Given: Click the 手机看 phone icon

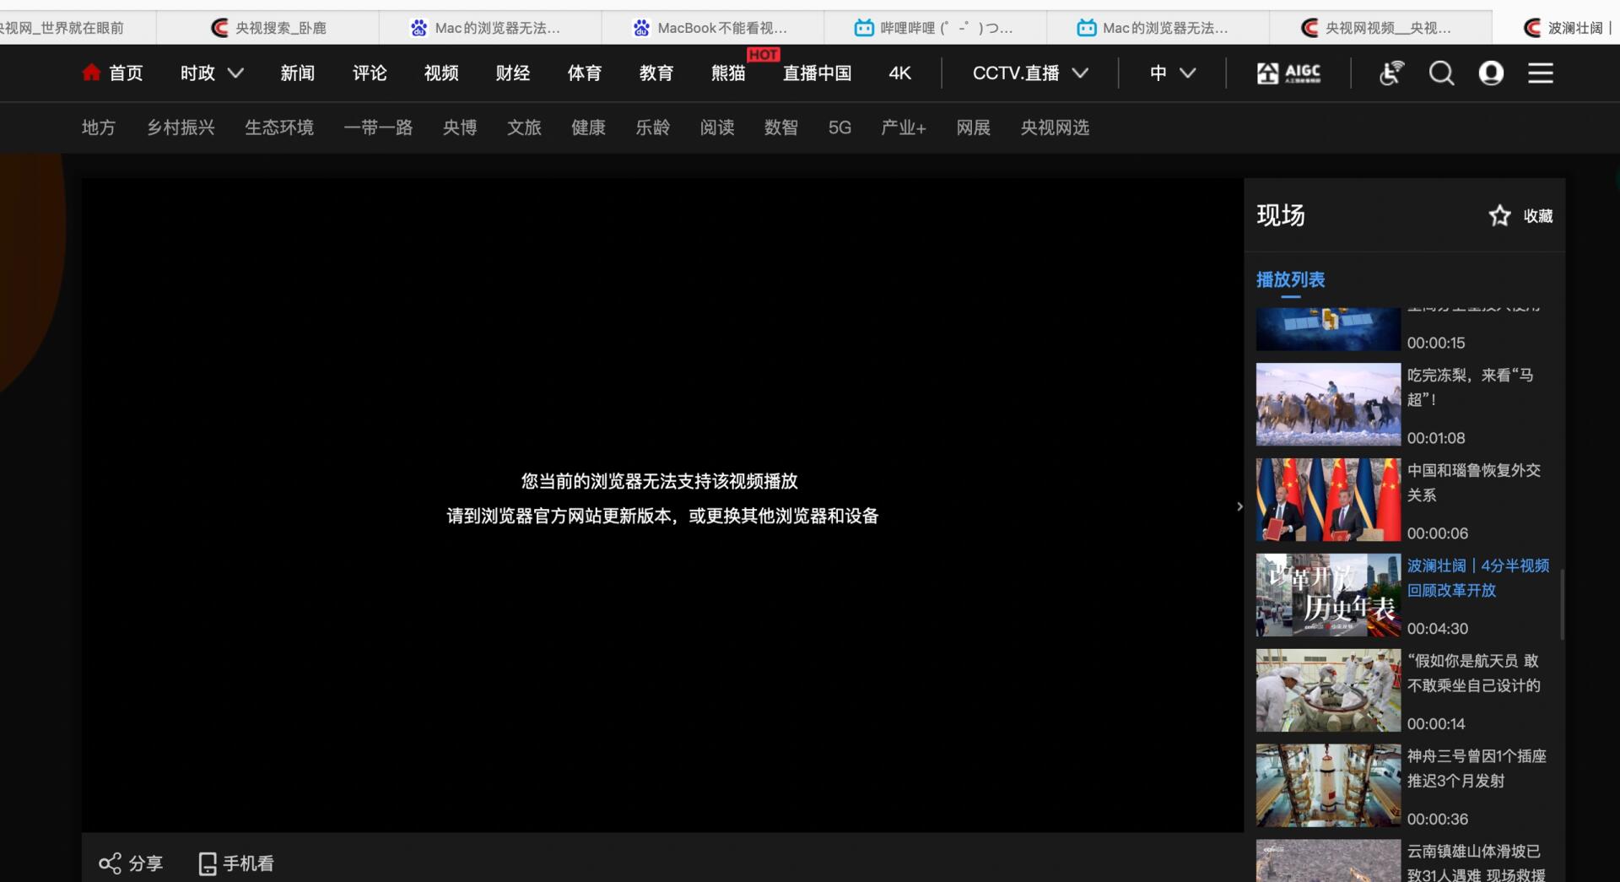Looking at the screenshot, I should pos(208,863).
